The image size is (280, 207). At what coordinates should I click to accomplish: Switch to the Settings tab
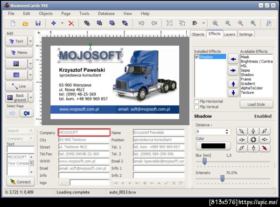[x=246, y=34]
